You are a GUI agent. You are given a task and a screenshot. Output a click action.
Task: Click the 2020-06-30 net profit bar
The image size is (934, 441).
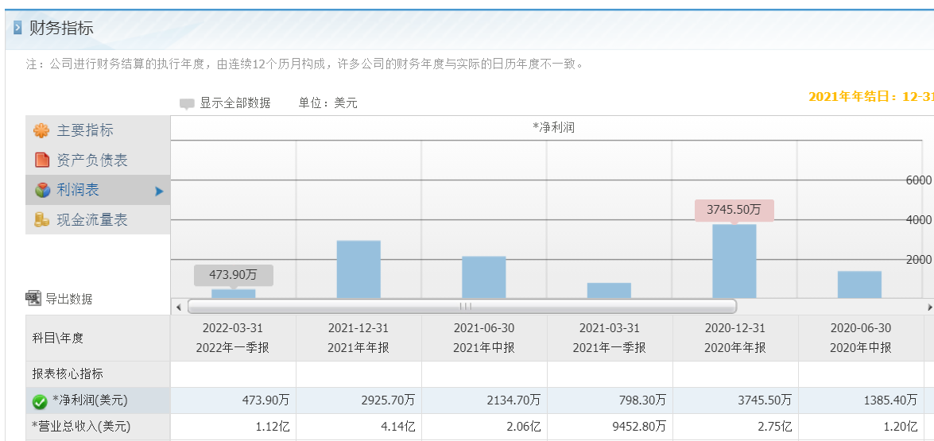coord(859,284)
